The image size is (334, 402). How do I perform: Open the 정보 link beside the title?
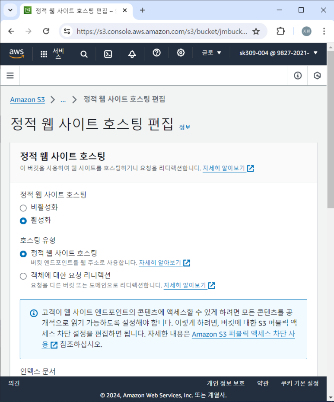(184, 127)
